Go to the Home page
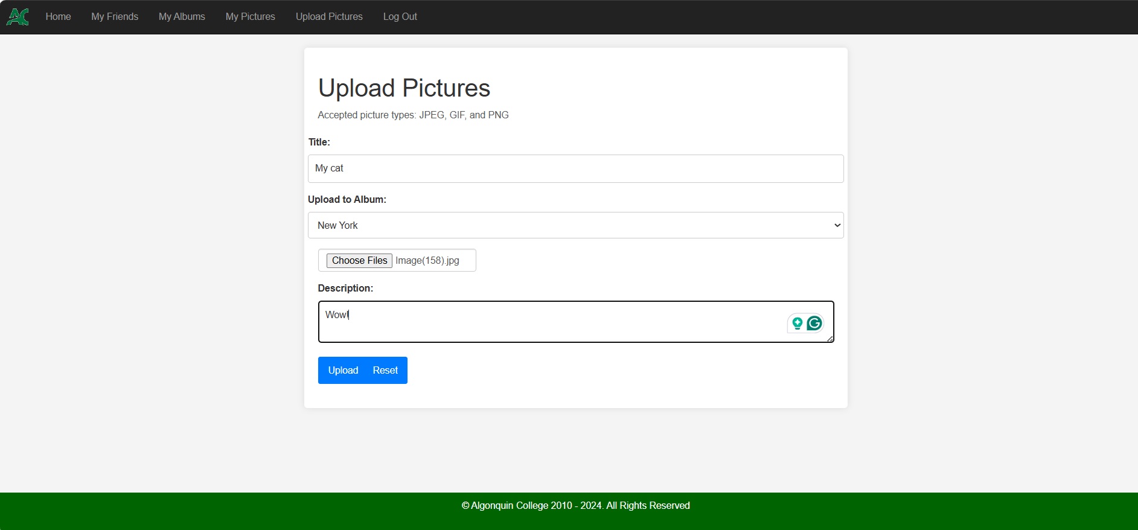This screenshot has width=1138, height=530. [58, 17]
